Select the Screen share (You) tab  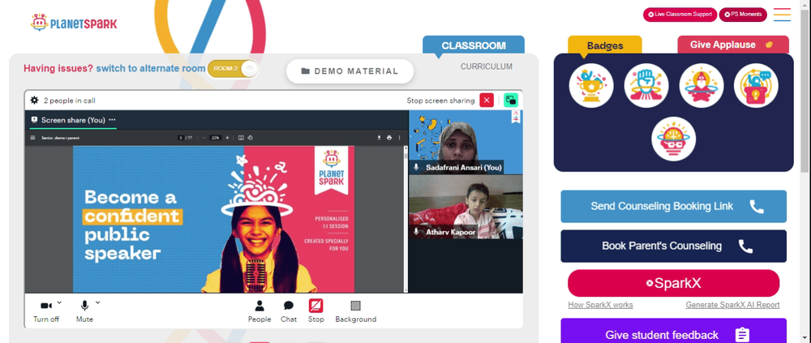[73, 120]
